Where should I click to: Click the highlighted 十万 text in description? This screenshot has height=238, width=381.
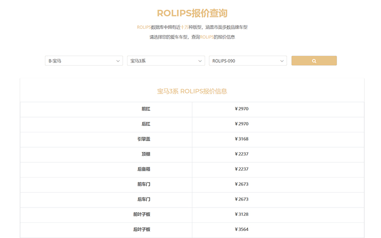coord(185,27)
